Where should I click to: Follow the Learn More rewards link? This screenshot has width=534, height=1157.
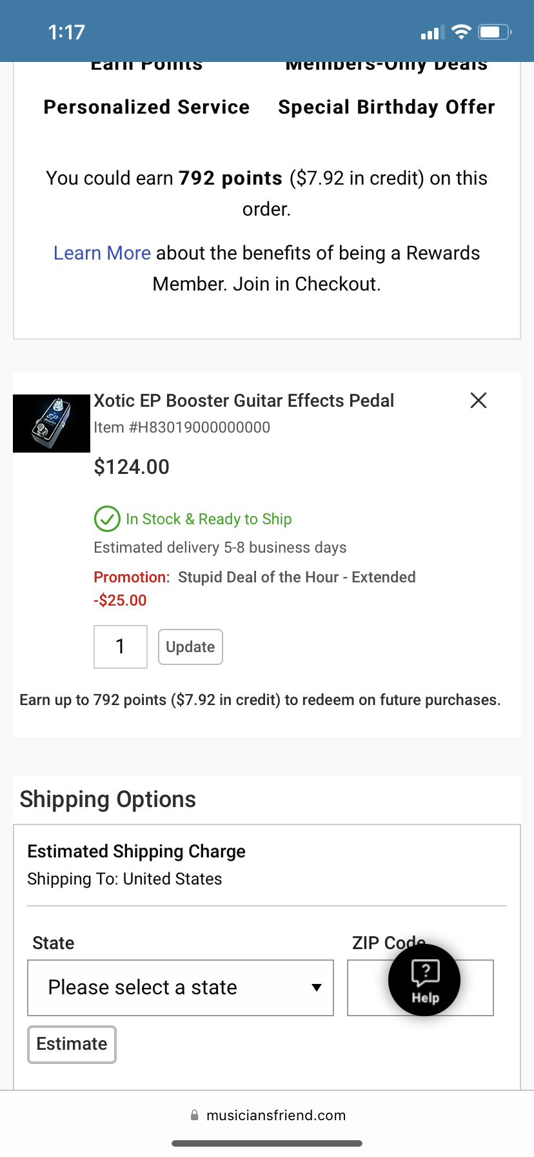102,253
